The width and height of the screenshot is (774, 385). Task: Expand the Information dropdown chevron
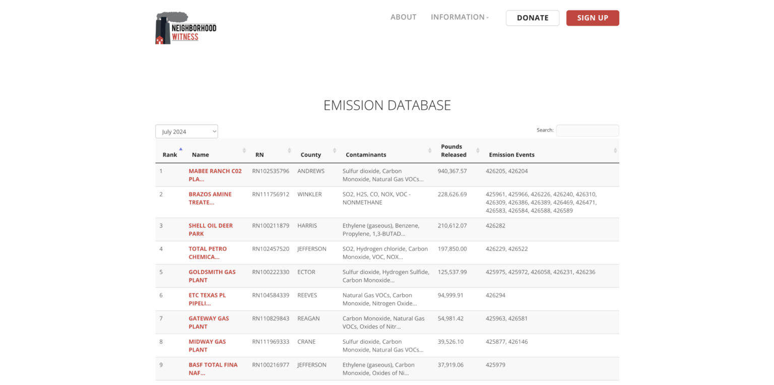click(x=487, y=17)
